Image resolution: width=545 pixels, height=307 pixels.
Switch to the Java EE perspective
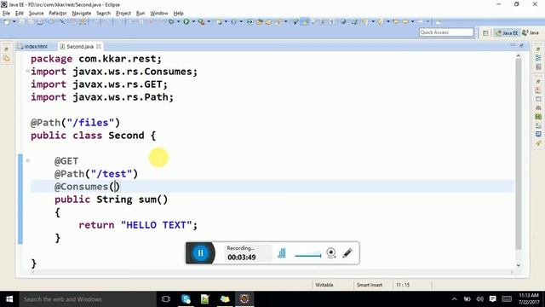point(507,32)
